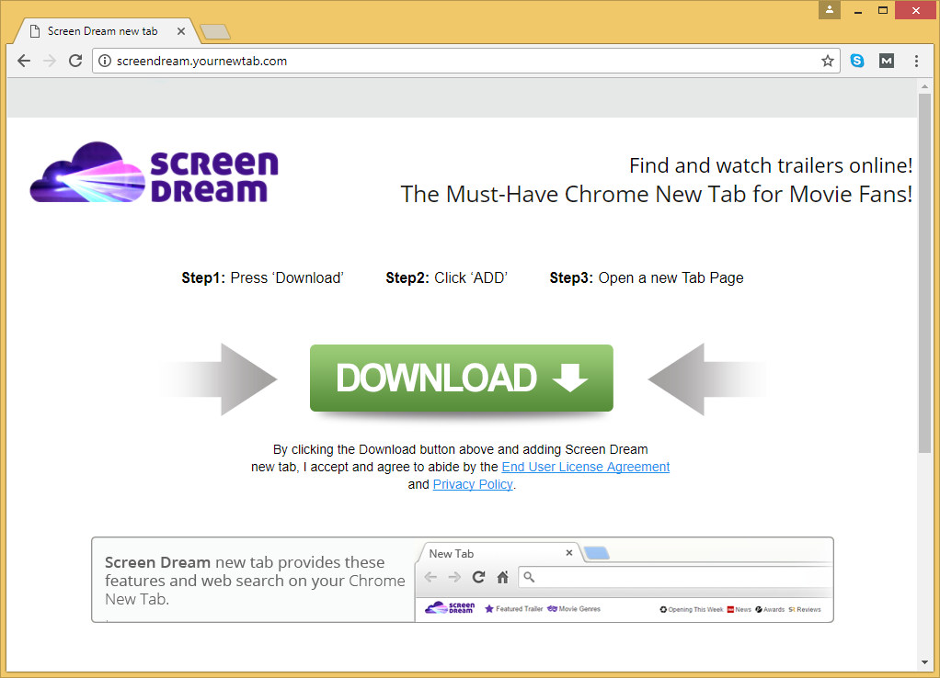Close the Screen Dream new tab
The image size is (940, 678).
tap(181, 31)
